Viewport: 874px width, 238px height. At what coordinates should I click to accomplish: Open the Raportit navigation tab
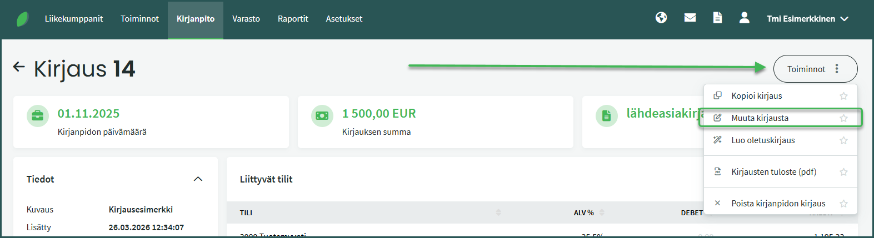[293, 19]
